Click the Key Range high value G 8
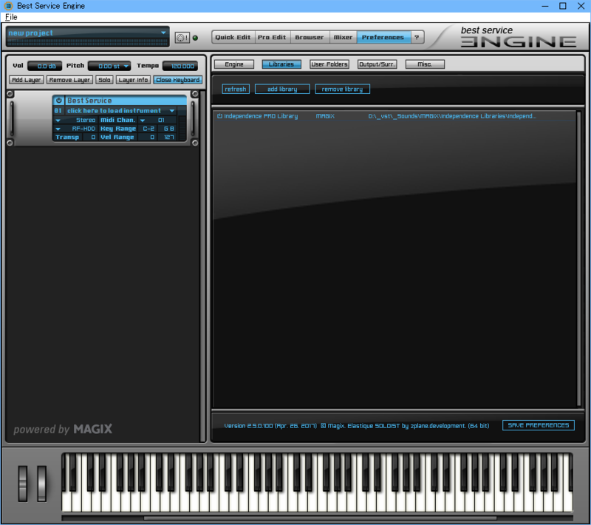The width and height of the screenshot is (591, 525). (168, 129)
